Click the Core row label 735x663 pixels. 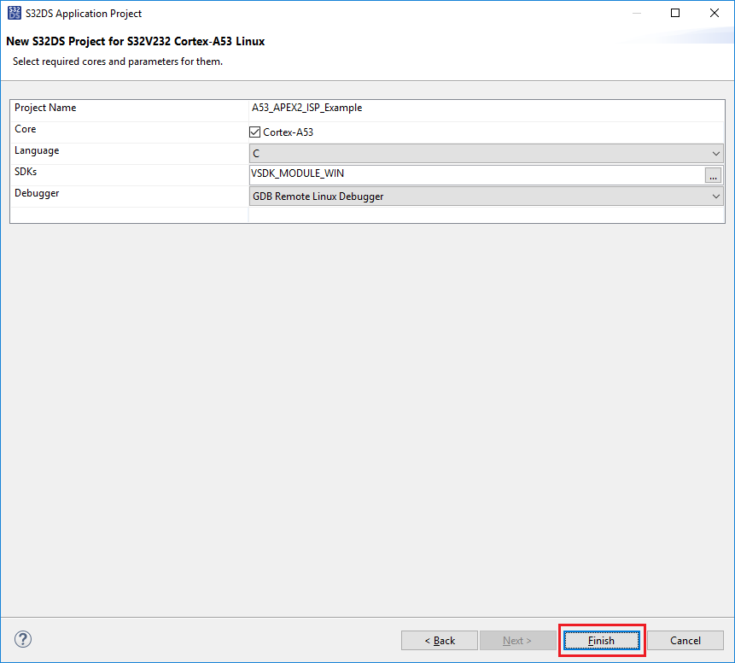[x=26, y=129]
